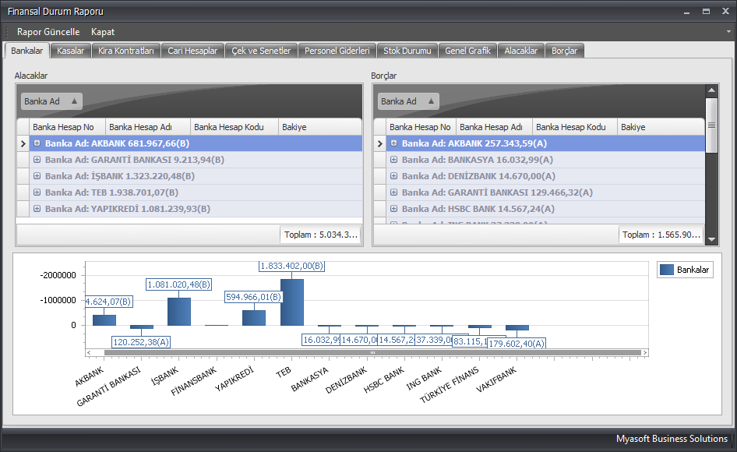The width and height of the screenshot is (737, 452).
Task: Click chart scroll left arrow
Action: coord(89,352)
